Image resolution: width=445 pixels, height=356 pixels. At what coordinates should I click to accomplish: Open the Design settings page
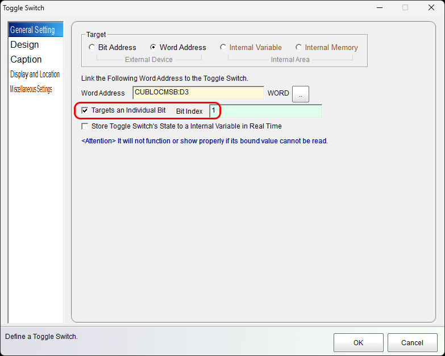click(24, 45)
